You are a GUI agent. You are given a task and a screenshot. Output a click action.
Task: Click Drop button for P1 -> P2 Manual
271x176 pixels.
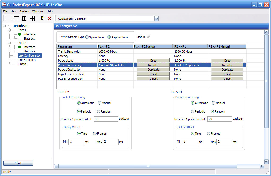pos(153,61)
